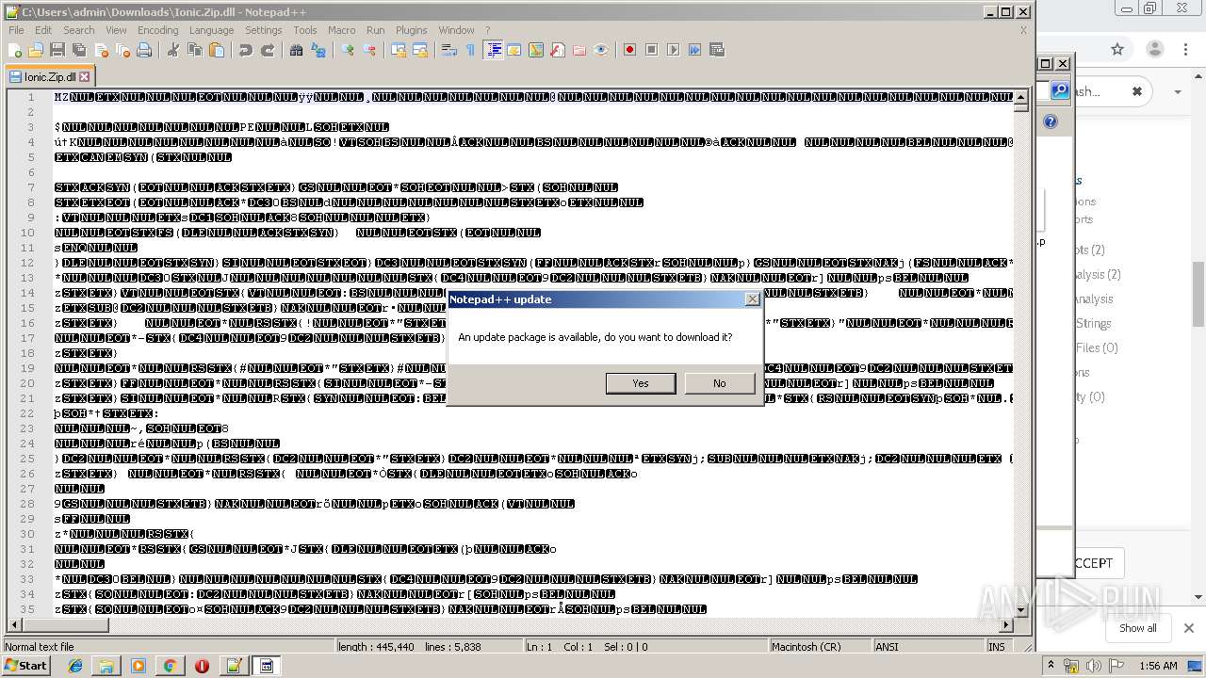Click the Playback macro icon
Image resolution: width=1206 pixels, height=678 pixels.
point(674,50)
